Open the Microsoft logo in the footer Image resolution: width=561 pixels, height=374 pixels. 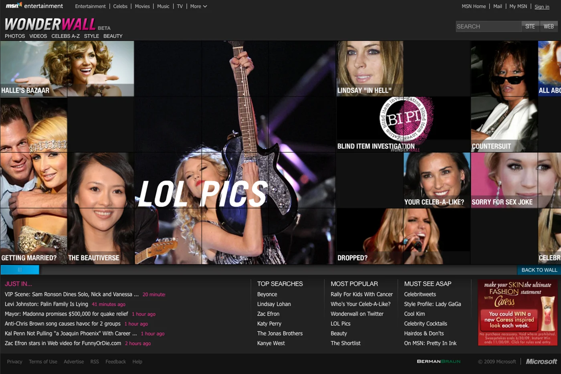coord(541,362)
